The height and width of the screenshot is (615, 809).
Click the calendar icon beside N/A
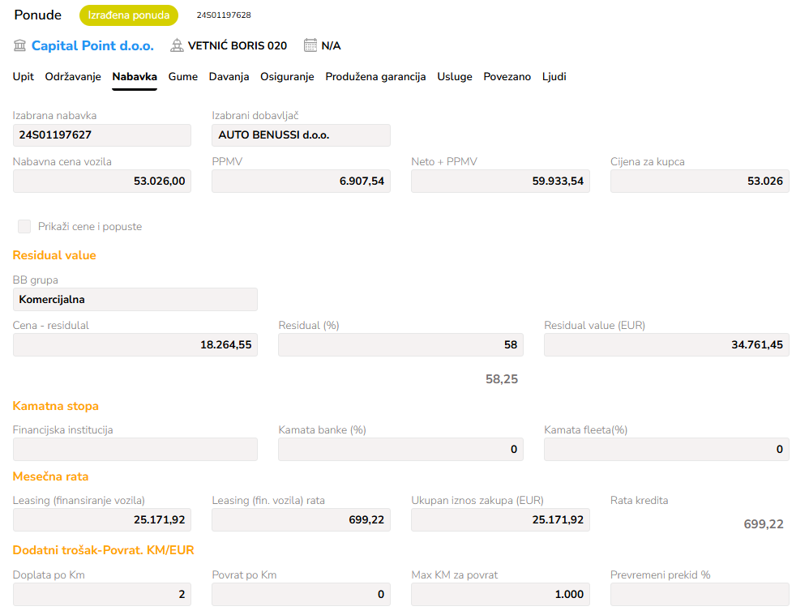(x=310, y=45)
